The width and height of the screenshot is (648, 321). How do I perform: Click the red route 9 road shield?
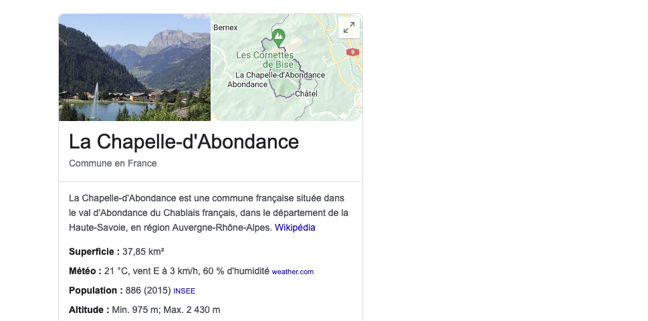tap(353, 52)
